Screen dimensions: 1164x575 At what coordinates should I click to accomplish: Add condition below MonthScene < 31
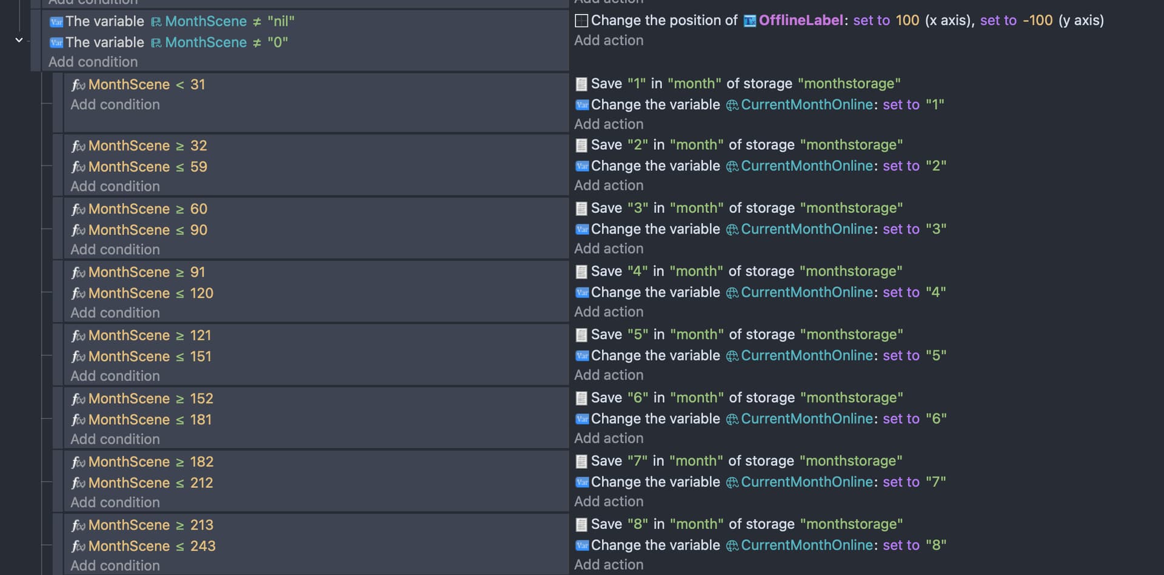pyautogui.click(x=115, y=104)
